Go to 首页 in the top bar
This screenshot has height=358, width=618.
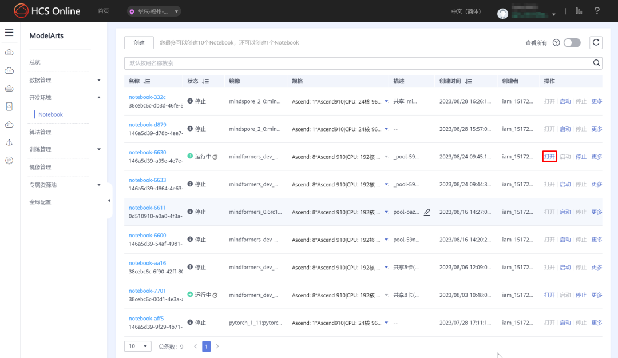point(103,11)
